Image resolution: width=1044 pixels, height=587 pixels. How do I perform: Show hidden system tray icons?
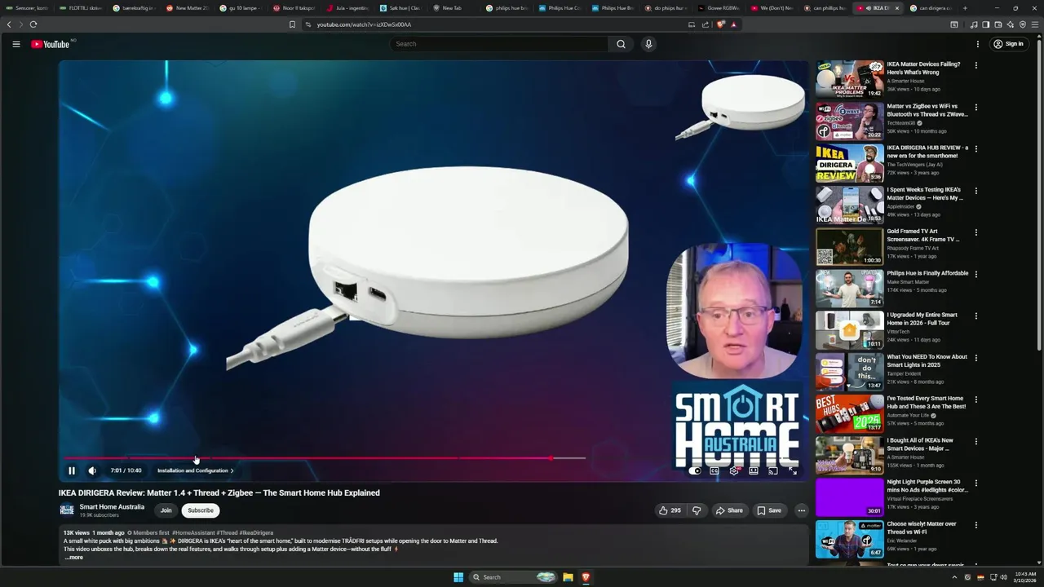(x=954, y=577)
